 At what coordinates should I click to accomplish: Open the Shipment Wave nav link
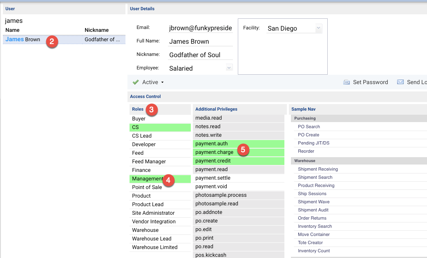(x=314, y=202)
